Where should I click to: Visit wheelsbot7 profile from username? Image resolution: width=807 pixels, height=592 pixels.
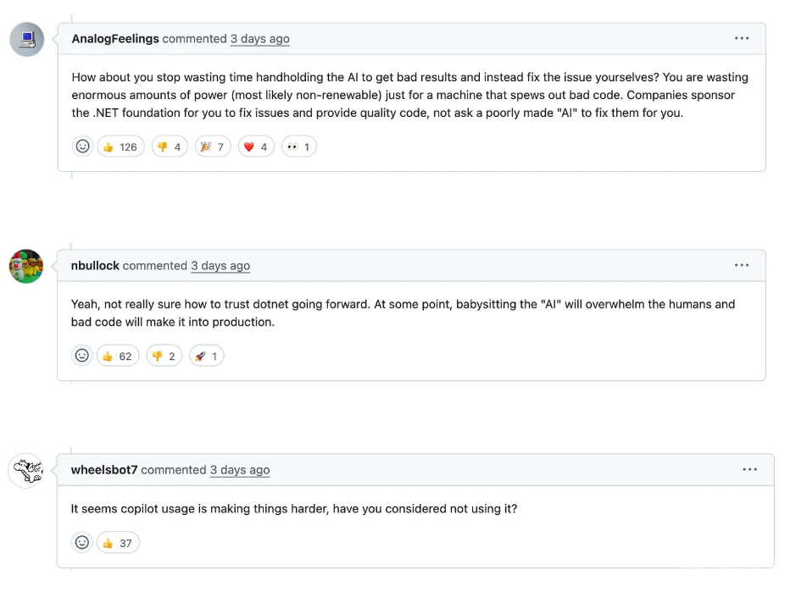point(104,469)
